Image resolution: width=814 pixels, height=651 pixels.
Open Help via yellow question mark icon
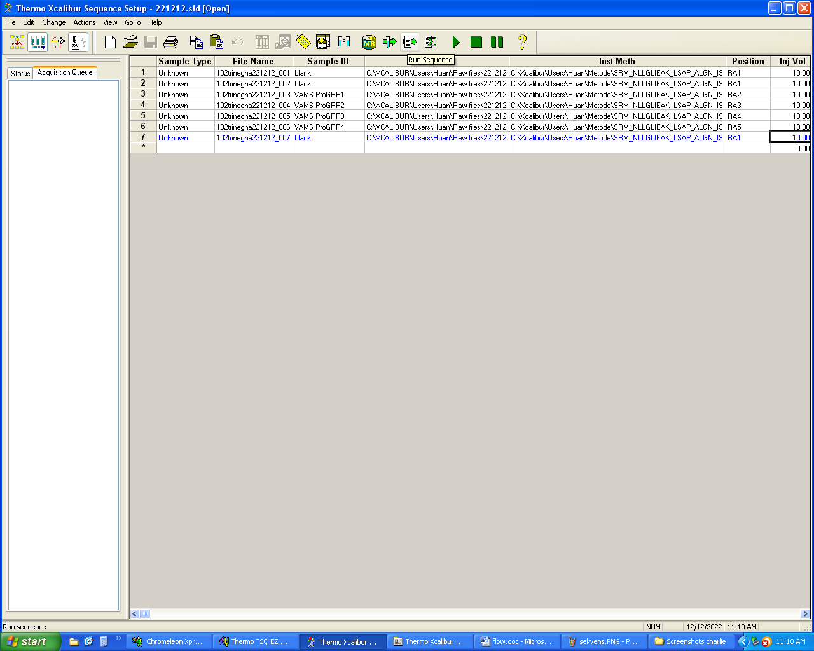coord(522,42)
